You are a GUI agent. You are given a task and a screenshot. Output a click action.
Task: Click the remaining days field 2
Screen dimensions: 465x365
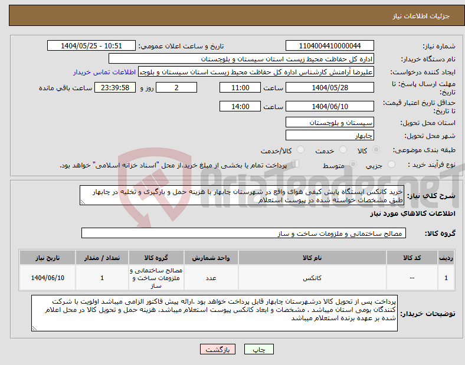176,87
